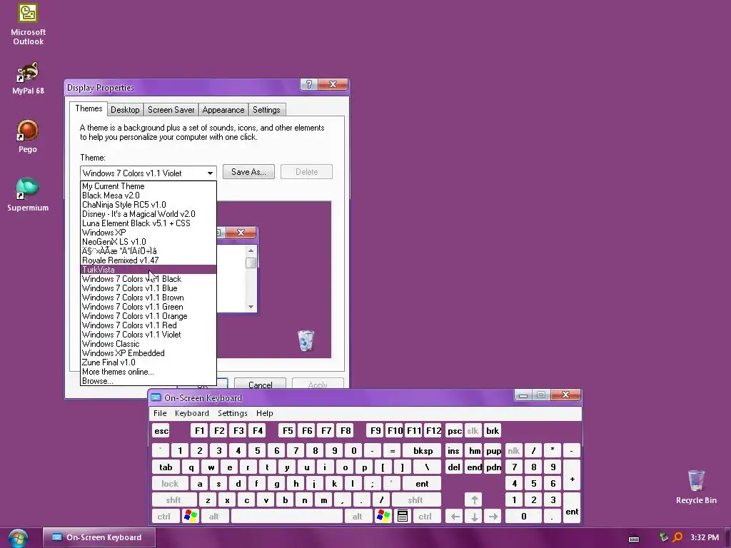Screen dimensions: 731x548
Task: Open the Keyboard menu
Action: pos(191,413)
